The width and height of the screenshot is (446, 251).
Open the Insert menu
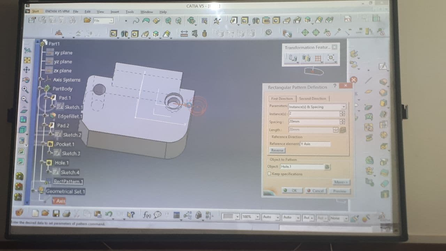pos(115,12)
